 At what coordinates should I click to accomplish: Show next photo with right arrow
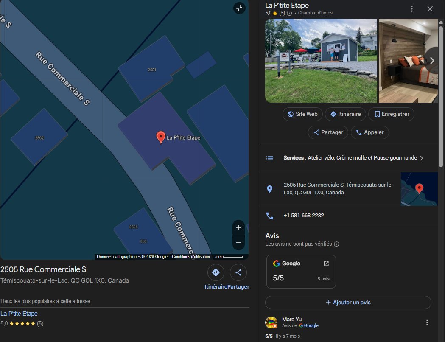coord(432,61)
